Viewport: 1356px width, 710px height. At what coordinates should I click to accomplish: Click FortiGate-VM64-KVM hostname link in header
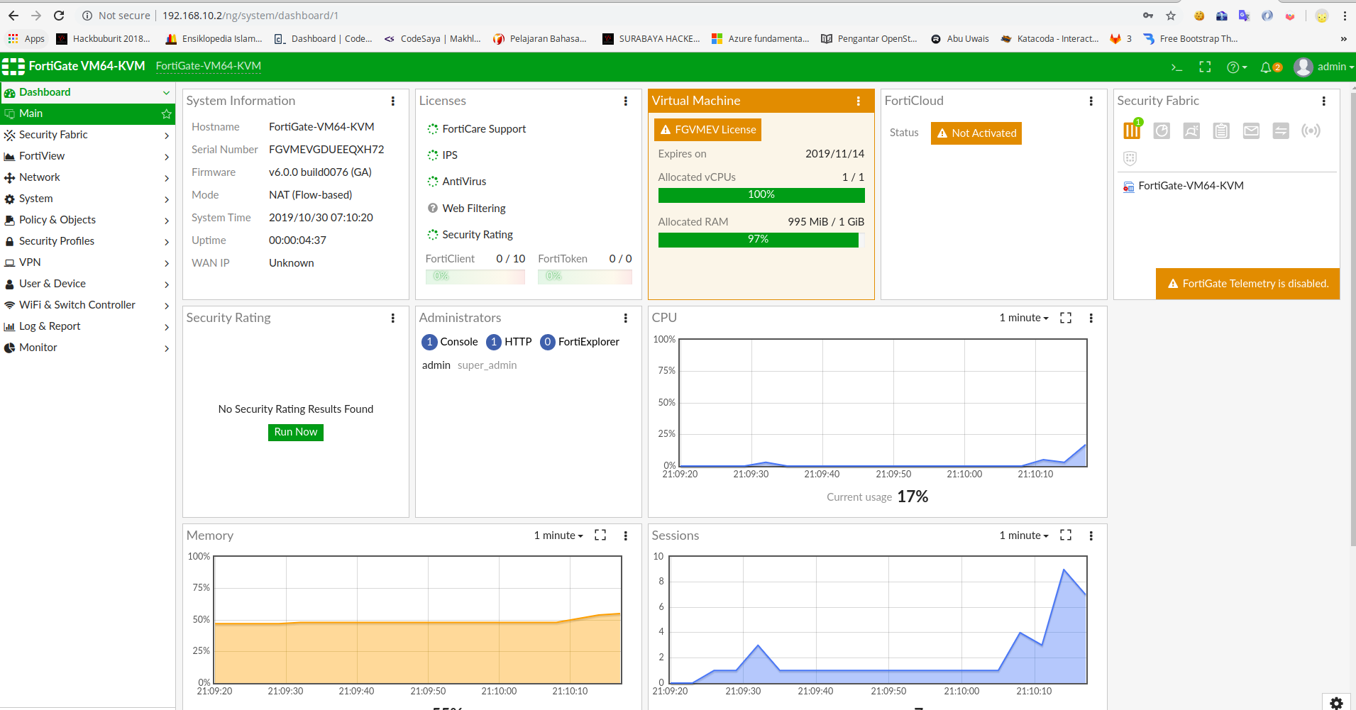(x=209, y=66)
